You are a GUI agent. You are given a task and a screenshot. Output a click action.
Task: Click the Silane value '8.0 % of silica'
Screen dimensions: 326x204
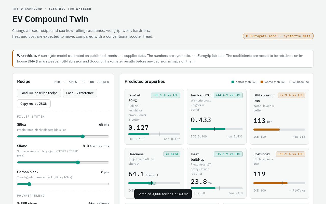(x=96, y=146)
